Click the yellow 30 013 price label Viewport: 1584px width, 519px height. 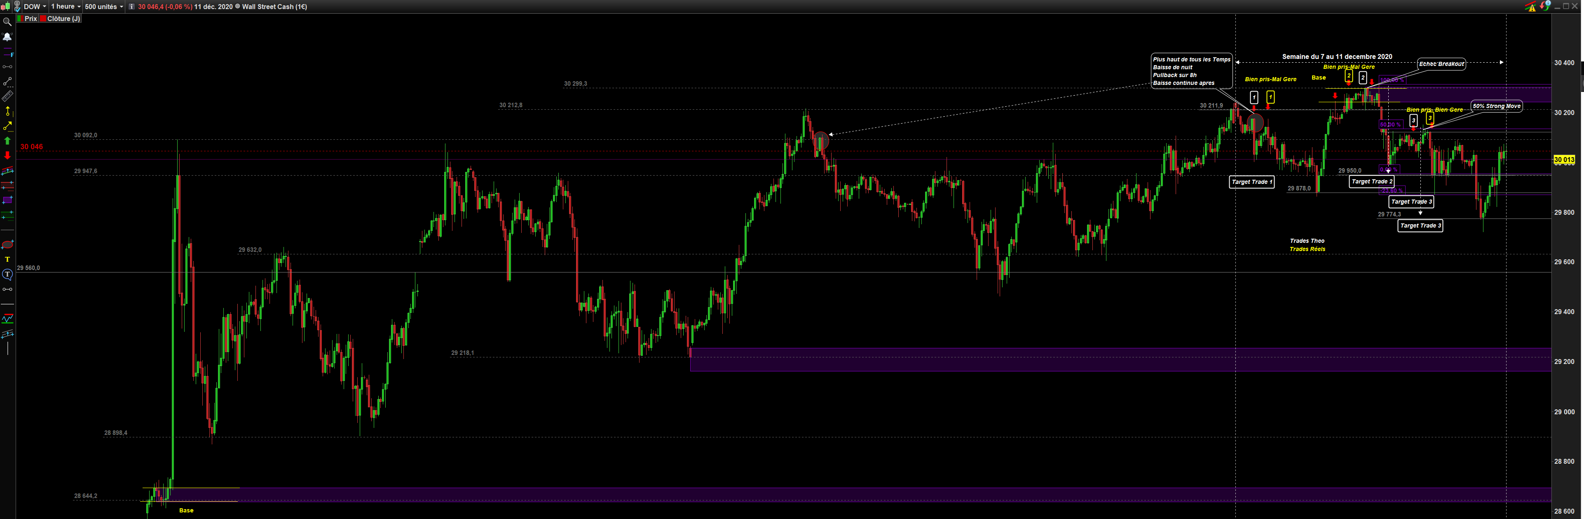pyautogui.click(x=1564, y=160)
